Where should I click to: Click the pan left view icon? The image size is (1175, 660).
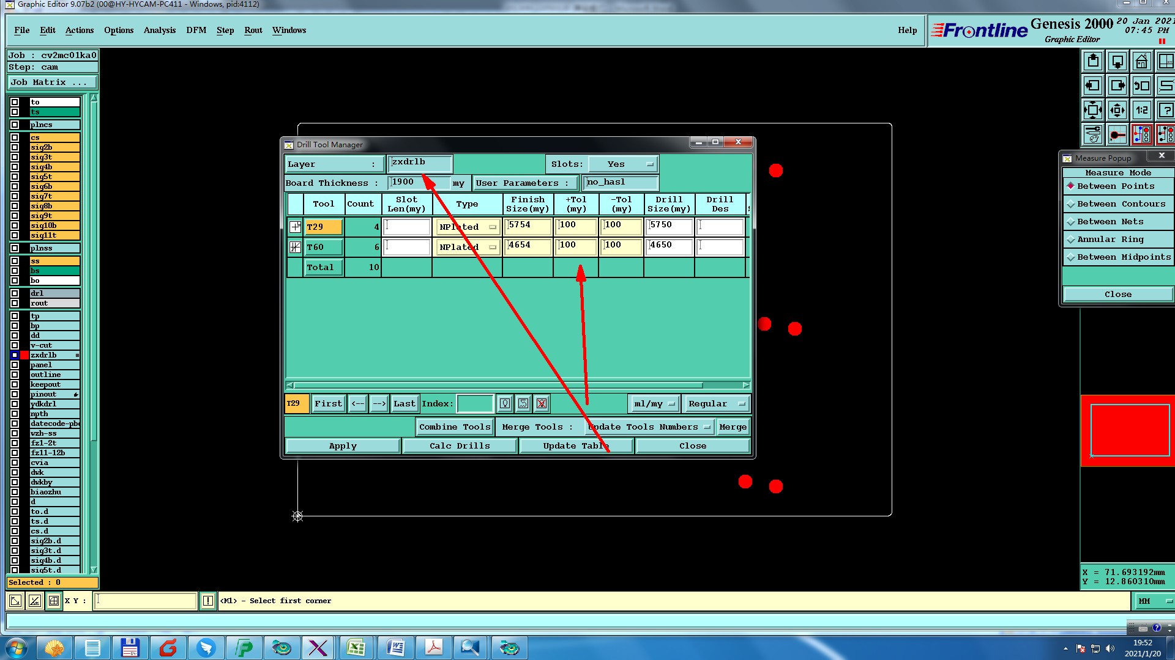pyautogui.click(x=1093, y=86)
